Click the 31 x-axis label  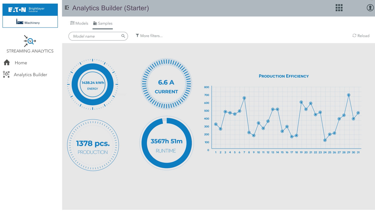coord(358,152)
